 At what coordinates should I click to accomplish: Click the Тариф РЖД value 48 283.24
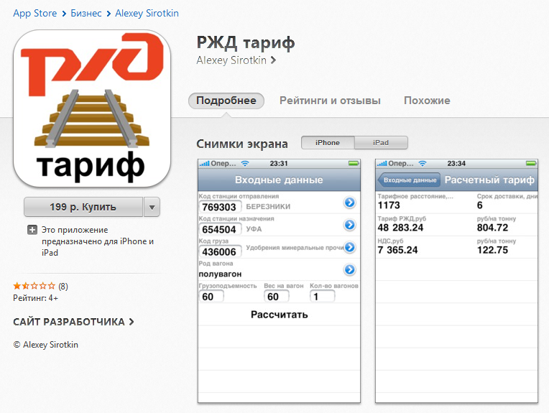pos(400,228)
